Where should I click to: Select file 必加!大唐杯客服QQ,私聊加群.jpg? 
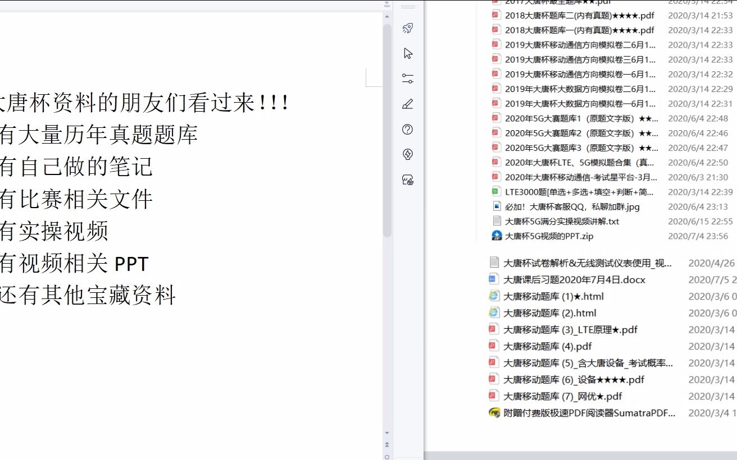pos(572,206)
